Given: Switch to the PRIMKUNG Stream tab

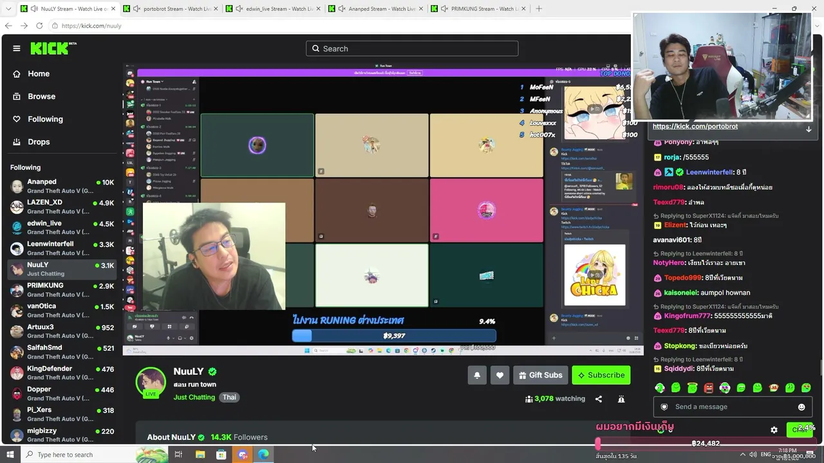Looking at the screenshot, I should (x=478, y=9).
